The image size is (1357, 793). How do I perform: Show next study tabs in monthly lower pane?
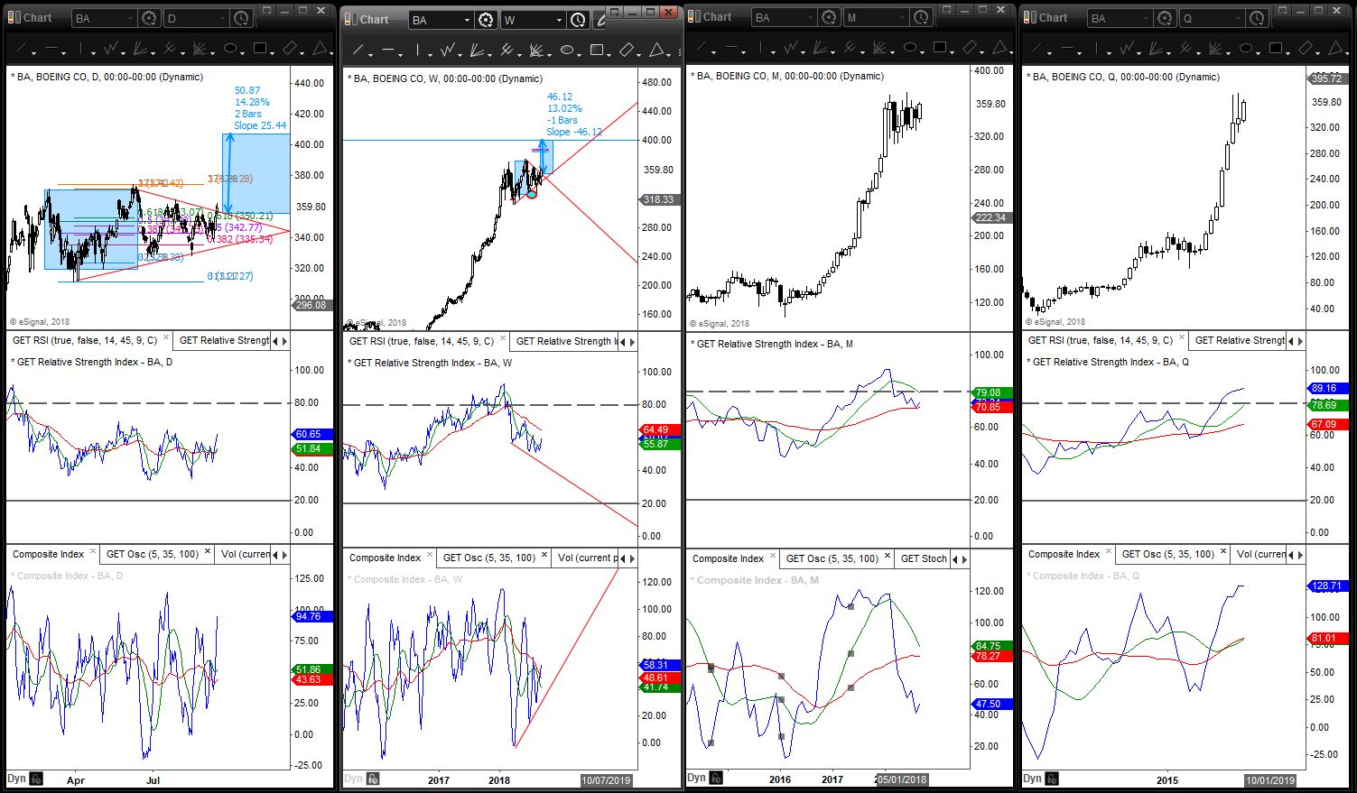tap(966, 559)
